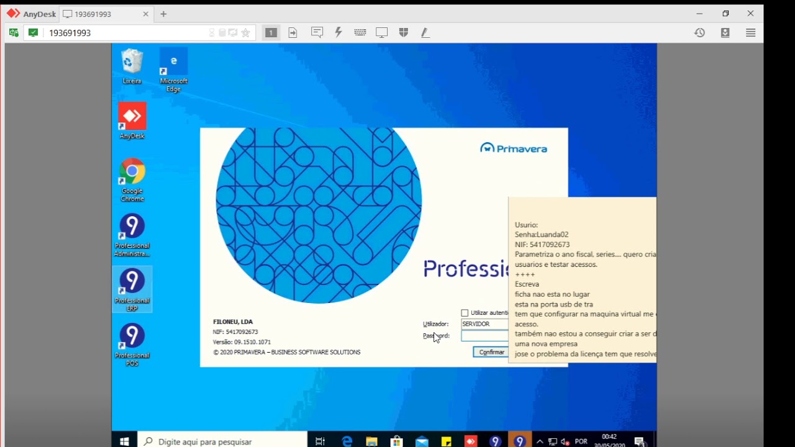This screenshot has height=447, width=795.
Task: Close the 193691993 session tab
Action: (x=146, y=14)
